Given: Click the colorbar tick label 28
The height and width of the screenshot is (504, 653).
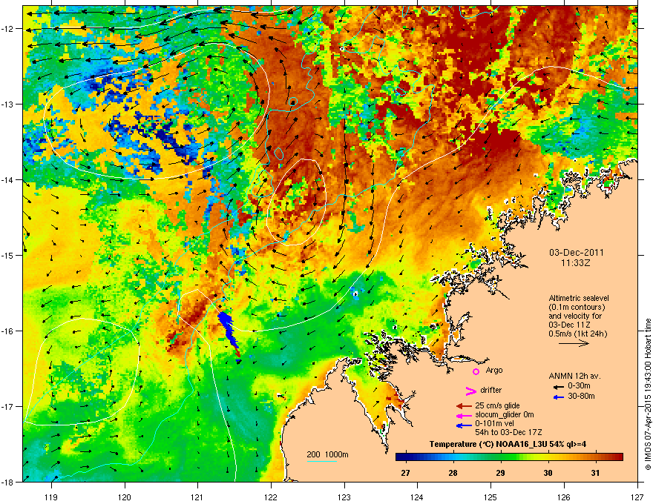Looking at the screenshot, I should [453, 473].
